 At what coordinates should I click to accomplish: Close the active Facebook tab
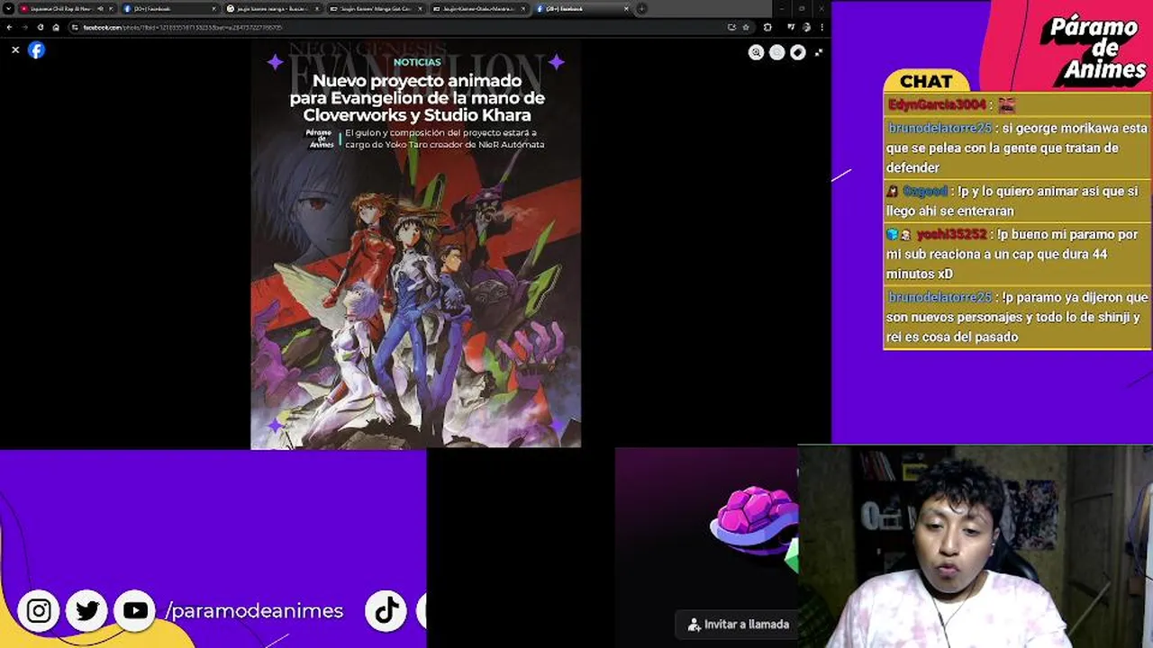[x=624, y=9]
